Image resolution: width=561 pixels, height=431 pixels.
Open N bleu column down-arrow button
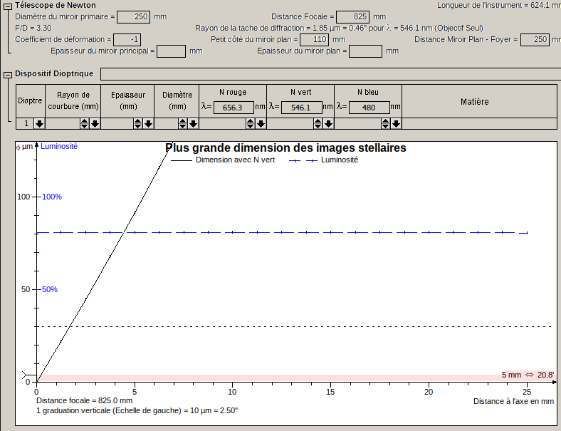tap(396, 124)
